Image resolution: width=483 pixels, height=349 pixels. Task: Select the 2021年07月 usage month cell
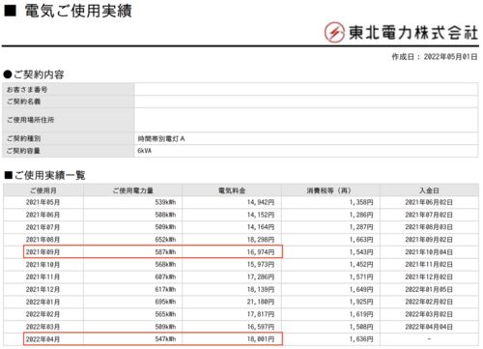click(43, 227)
